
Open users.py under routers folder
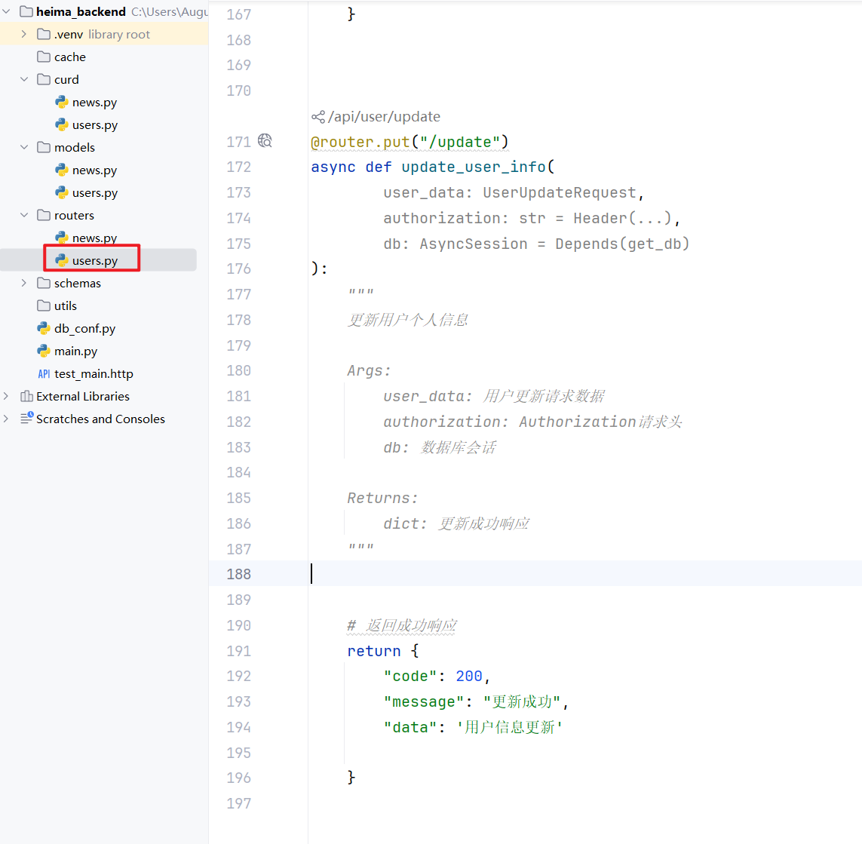point(95,261)
